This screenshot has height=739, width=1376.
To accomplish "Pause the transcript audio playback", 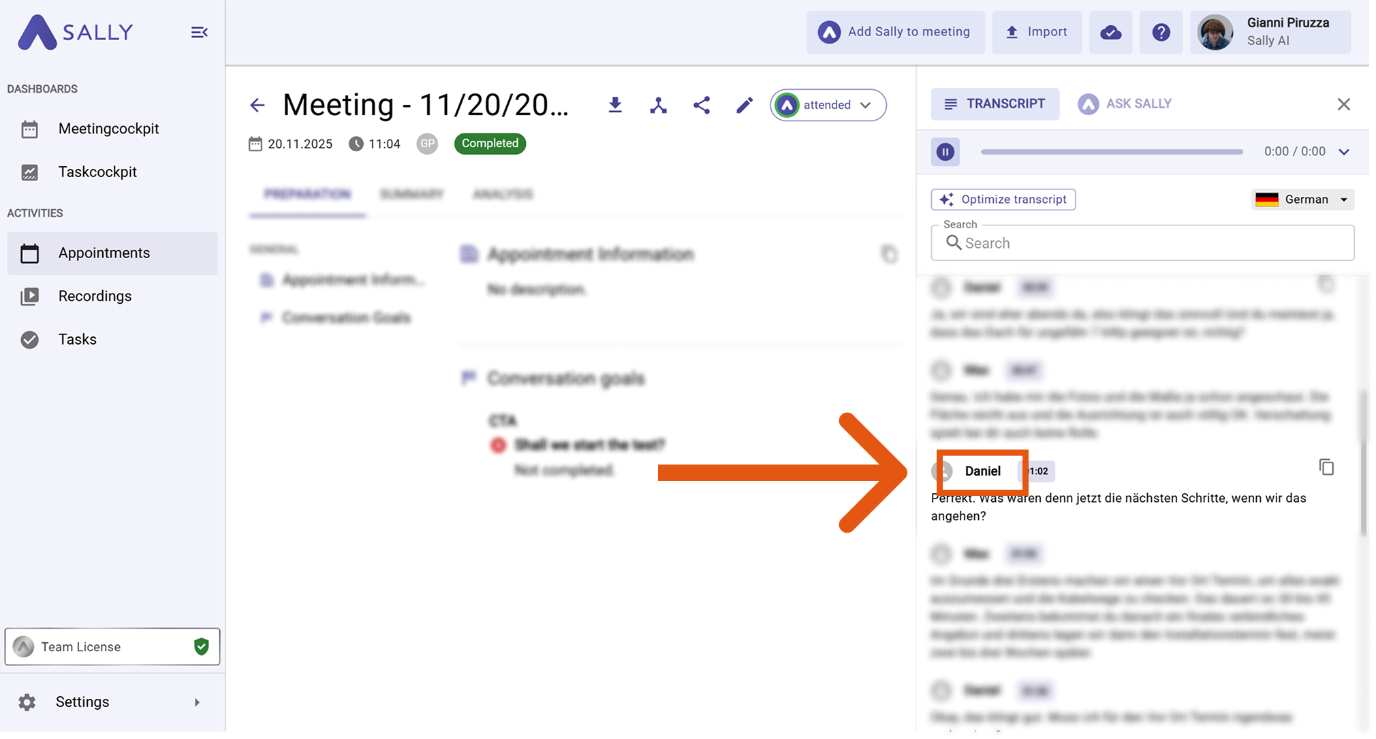I will click(945, 152).
